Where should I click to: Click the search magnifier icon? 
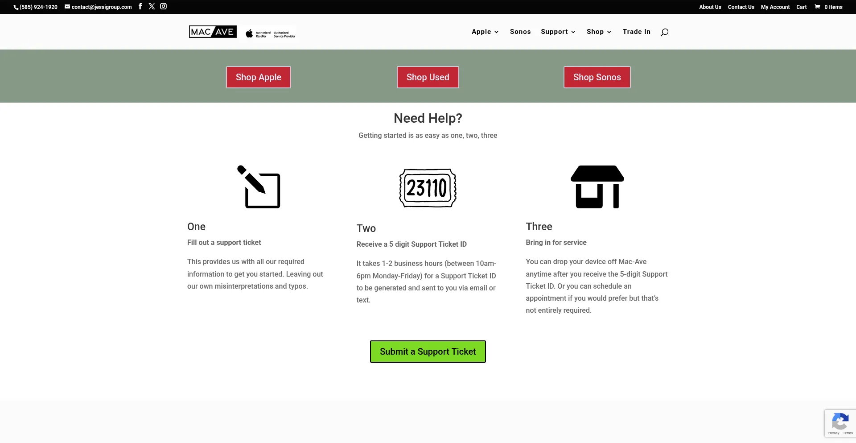point(664,32)
